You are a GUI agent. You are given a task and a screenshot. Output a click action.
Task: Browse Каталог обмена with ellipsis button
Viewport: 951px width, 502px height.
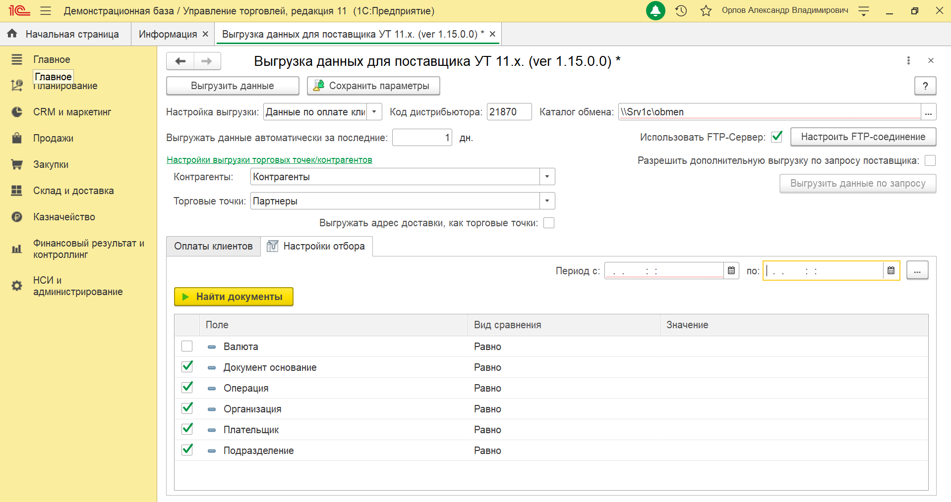click(x=928, y=112)
